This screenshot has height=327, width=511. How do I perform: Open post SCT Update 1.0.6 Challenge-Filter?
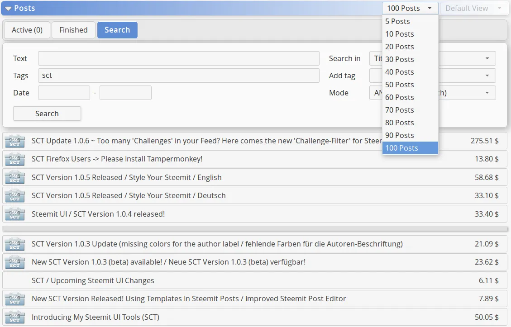(x=206, y=141)
